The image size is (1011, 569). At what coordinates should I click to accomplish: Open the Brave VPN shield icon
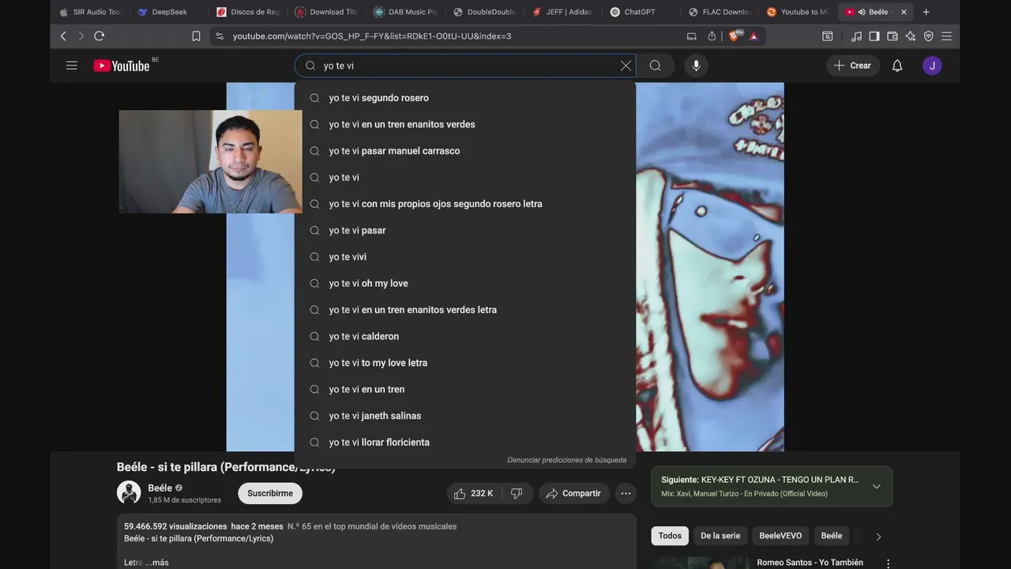pos(929,36)
